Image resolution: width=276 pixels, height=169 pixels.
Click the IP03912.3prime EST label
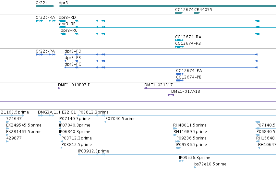[x=93, y=151]
